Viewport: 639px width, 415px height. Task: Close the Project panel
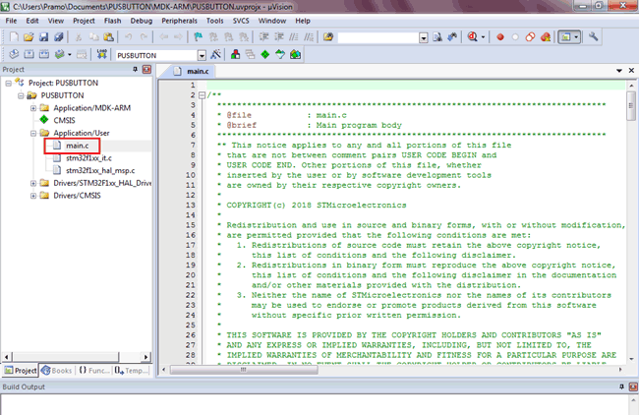[x=145, y=70]
